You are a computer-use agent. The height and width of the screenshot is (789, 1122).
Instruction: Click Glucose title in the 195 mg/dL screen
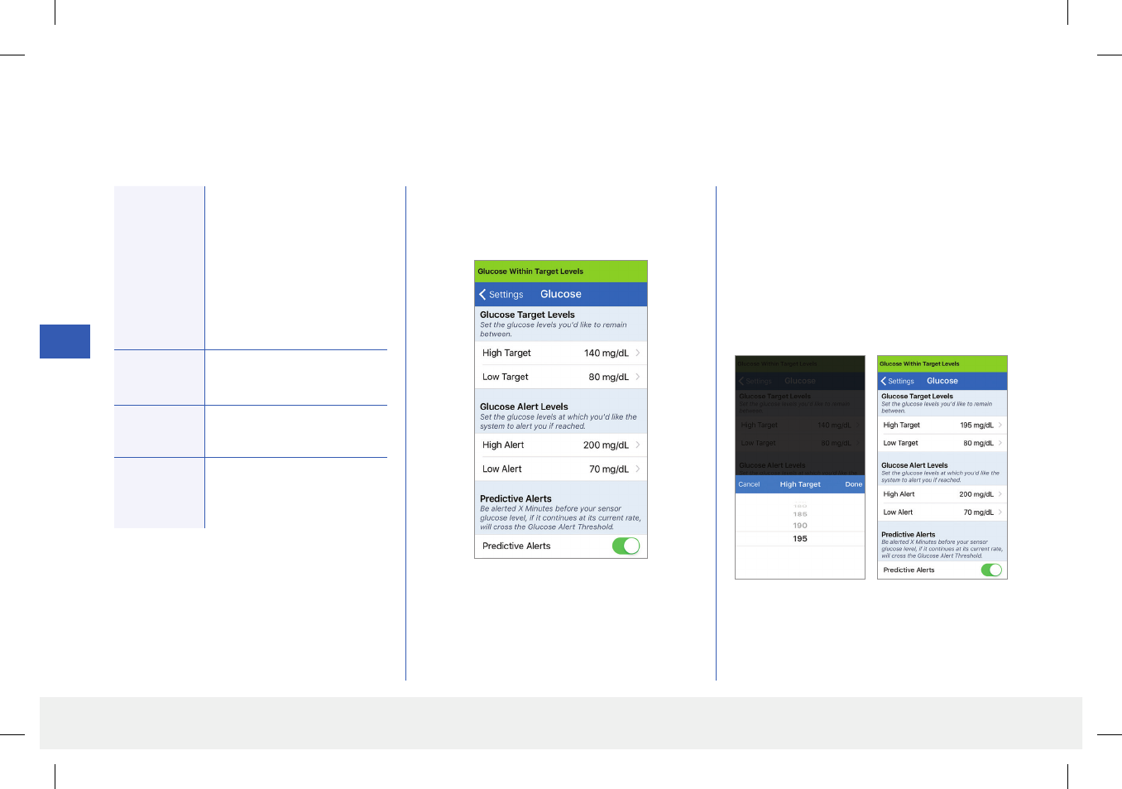click(942, 381)
